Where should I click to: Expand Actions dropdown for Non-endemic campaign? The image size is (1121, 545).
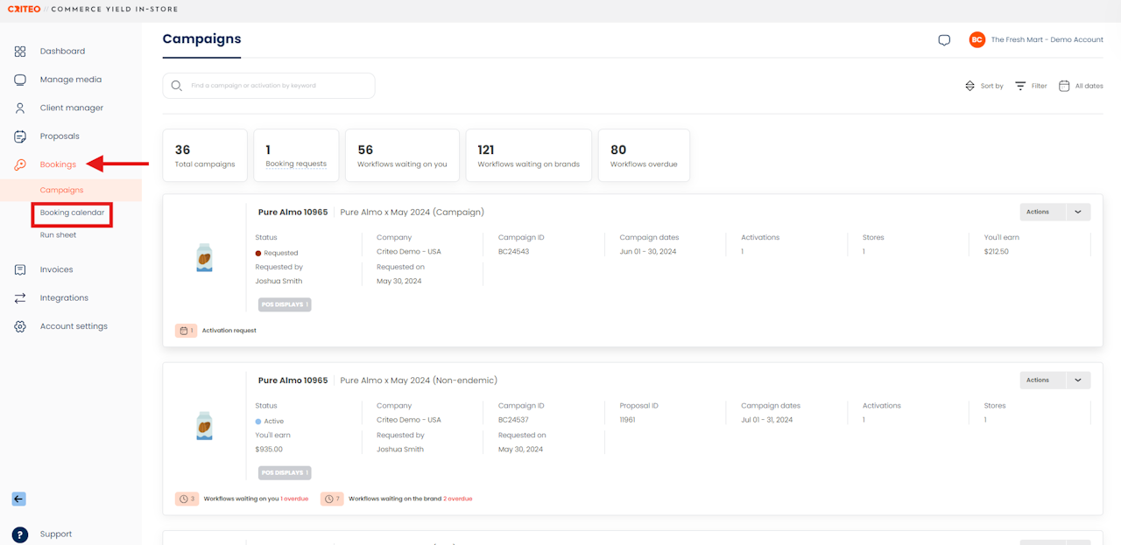click(x=1078, y=380)
